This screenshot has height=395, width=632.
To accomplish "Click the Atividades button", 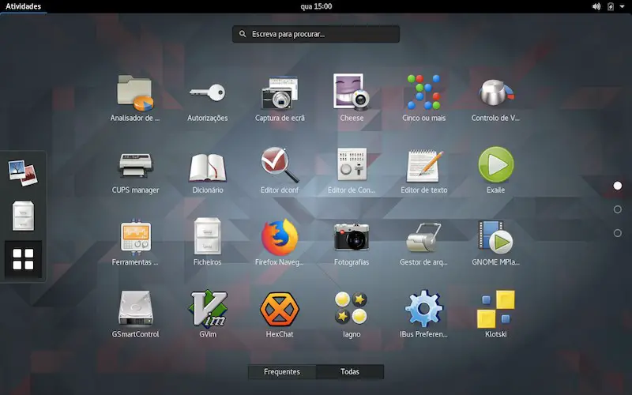I will tap(24, 6).
